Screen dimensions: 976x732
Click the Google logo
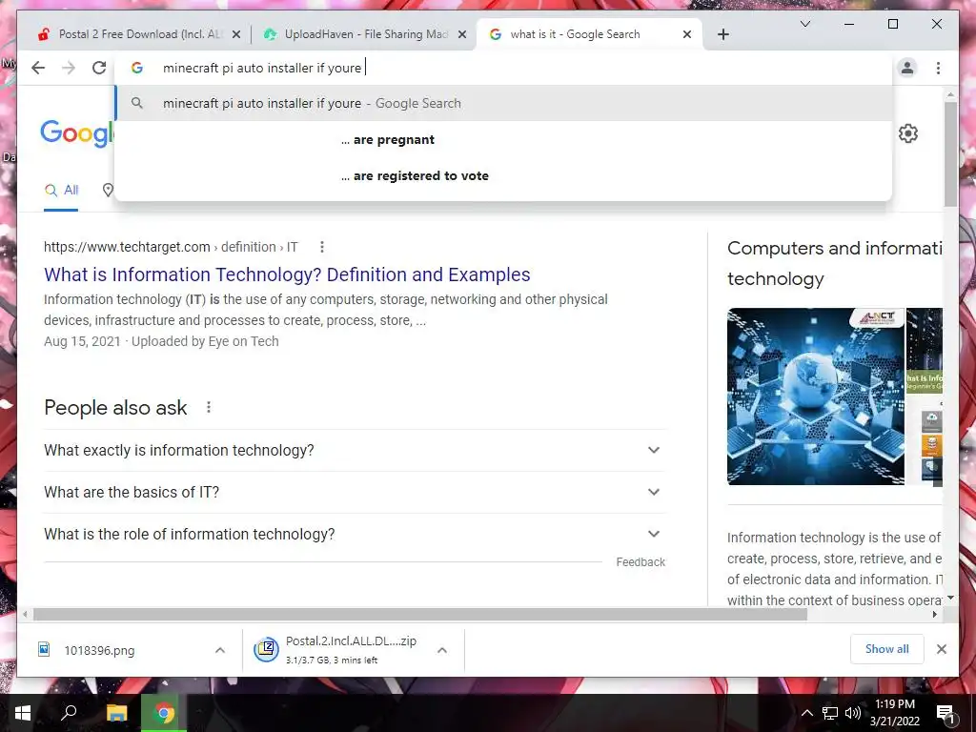pyautogui.click(x=77, y=133)
